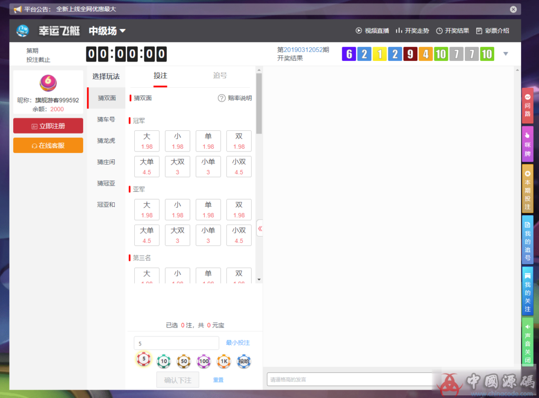Click the 重置 reset link
Viewport: 539px width, 398px height.
pos(218,380)
